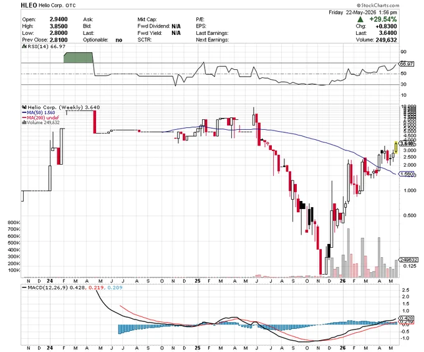Click the SCTR label
The width and height of the screenshot is (424, 352).
pos(145,40)
